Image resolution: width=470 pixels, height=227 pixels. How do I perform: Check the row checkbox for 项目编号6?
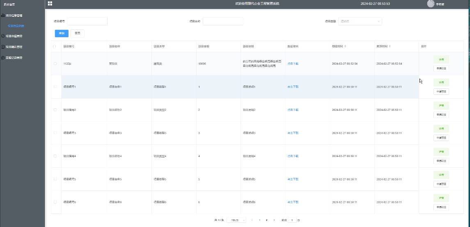click(x=55, y=202)
